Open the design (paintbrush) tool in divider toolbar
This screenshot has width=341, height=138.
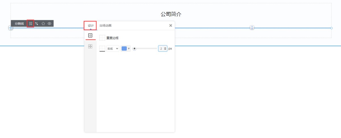coord(30,24)
